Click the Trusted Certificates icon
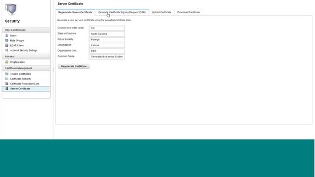The image size is (315, 177). pos(6,74)
